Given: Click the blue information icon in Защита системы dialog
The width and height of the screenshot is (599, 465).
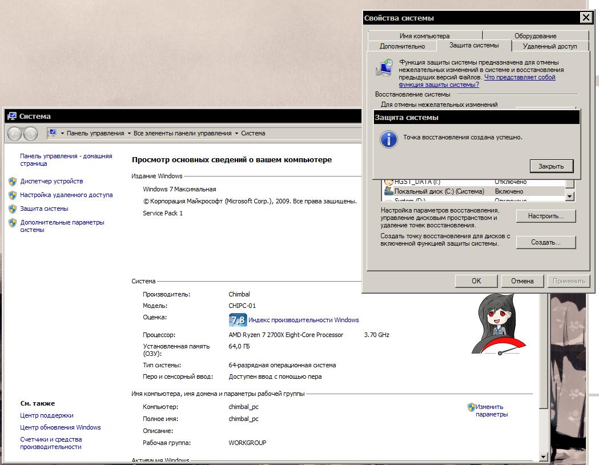Looking at the screenshot, I should pyautogui.click(x=388, y=139).
